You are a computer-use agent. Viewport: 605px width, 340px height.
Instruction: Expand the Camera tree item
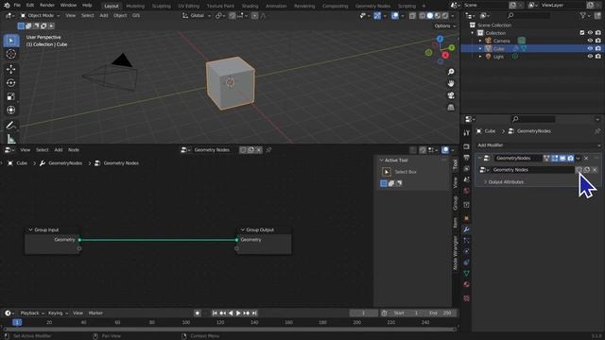[480, 41]
